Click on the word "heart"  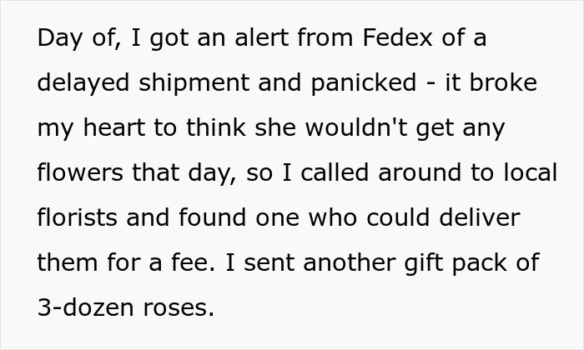tap(114, 127)
